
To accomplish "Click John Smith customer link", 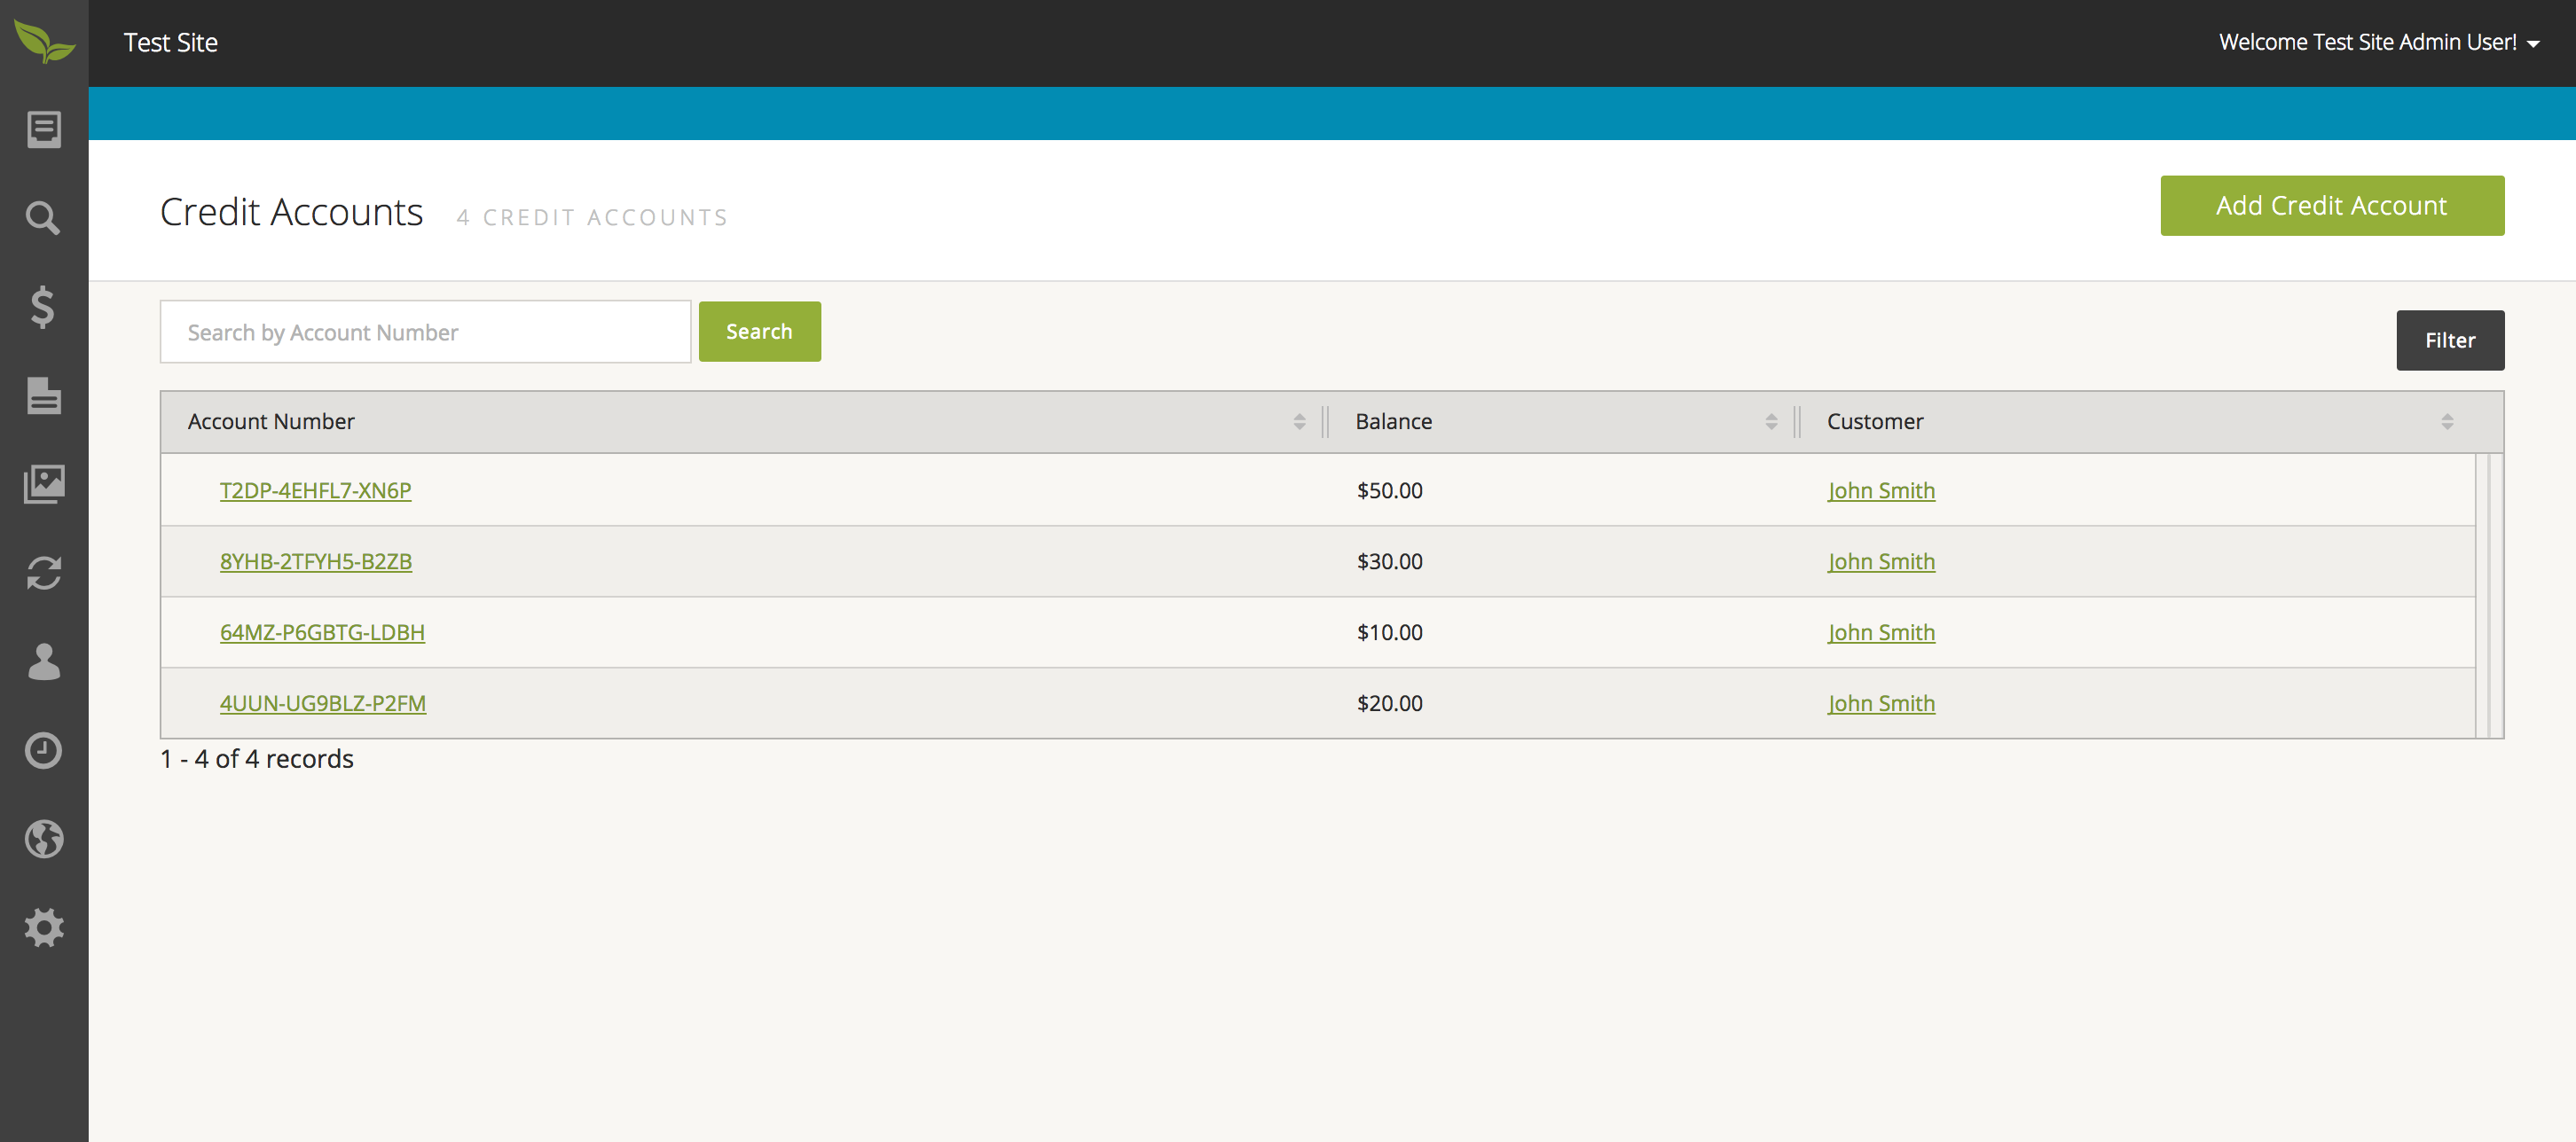I will [1881, 489].
